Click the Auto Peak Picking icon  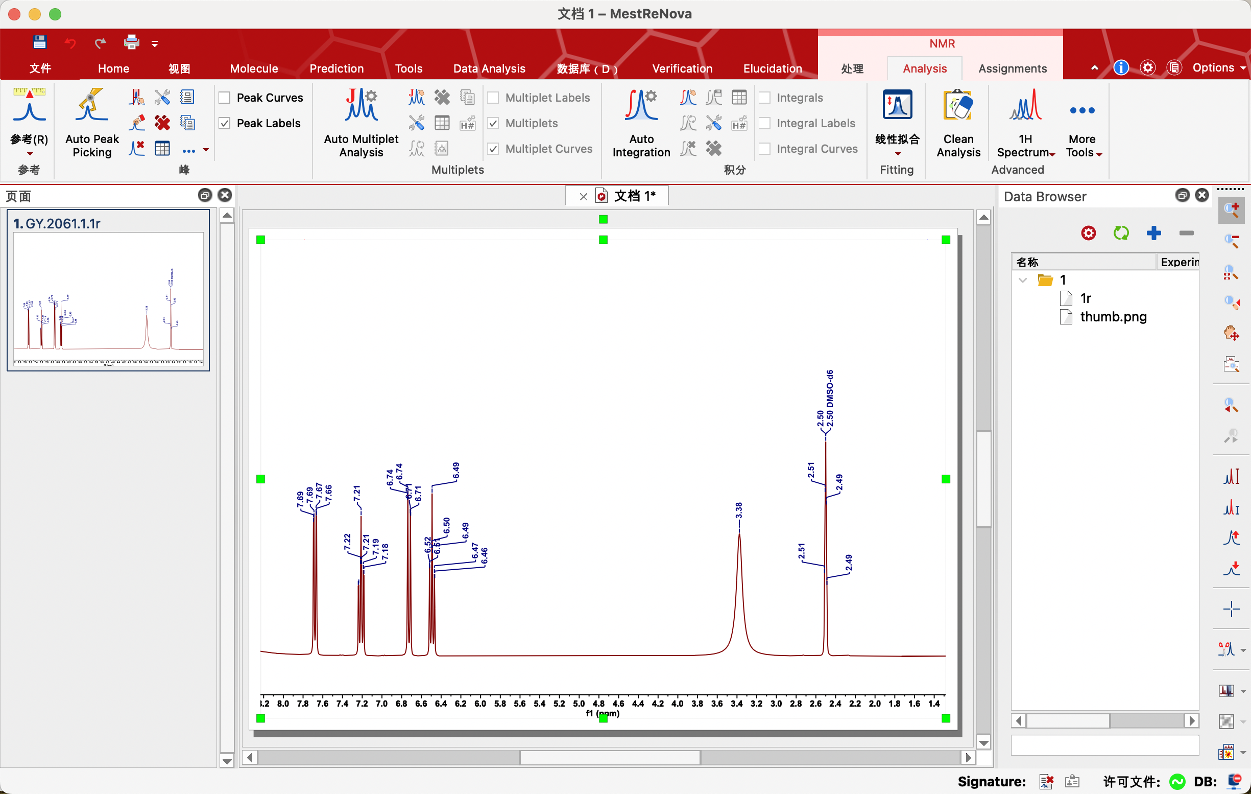tap(91, 107)
